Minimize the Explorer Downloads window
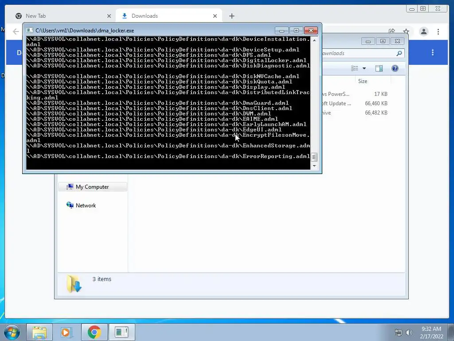The height and width of the screenshot is (341, 454). (368, 41)
